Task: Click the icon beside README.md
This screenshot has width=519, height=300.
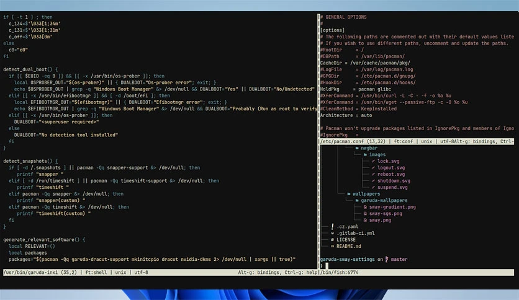Action: 332,247
